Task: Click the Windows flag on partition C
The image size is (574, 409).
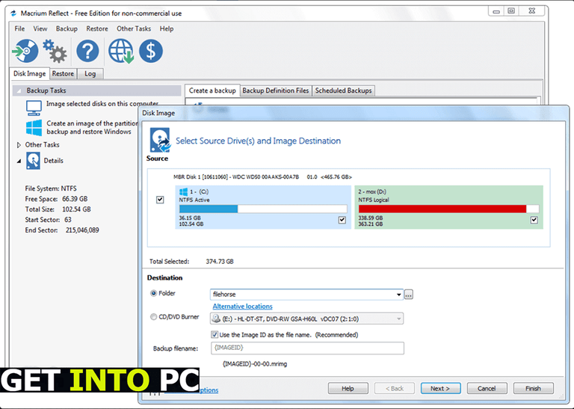Action: click(x=183, y=191)
